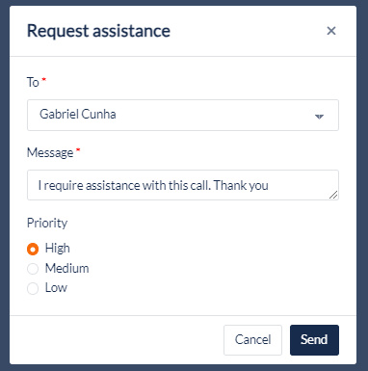This screenshot has width=368, height=371.
Task: Select the Medium priority radio button
Action: (x=33, y=269)
